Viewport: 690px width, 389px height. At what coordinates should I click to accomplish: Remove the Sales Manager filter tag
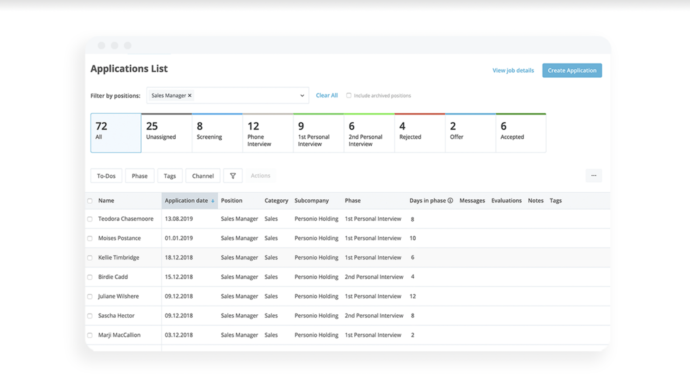[x=190, y=96]
